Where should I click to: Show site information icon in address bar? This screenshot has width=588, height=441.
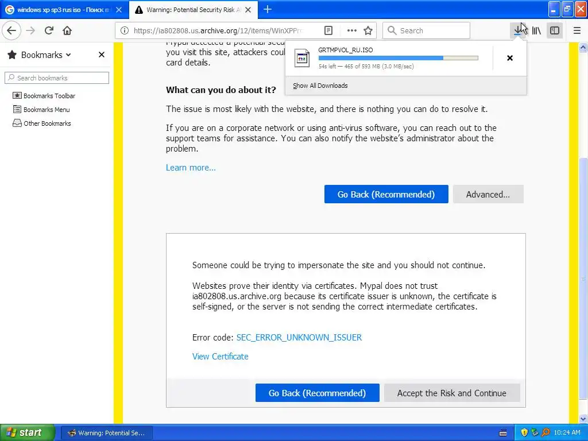pyautogui.click(x=125, y=30)
